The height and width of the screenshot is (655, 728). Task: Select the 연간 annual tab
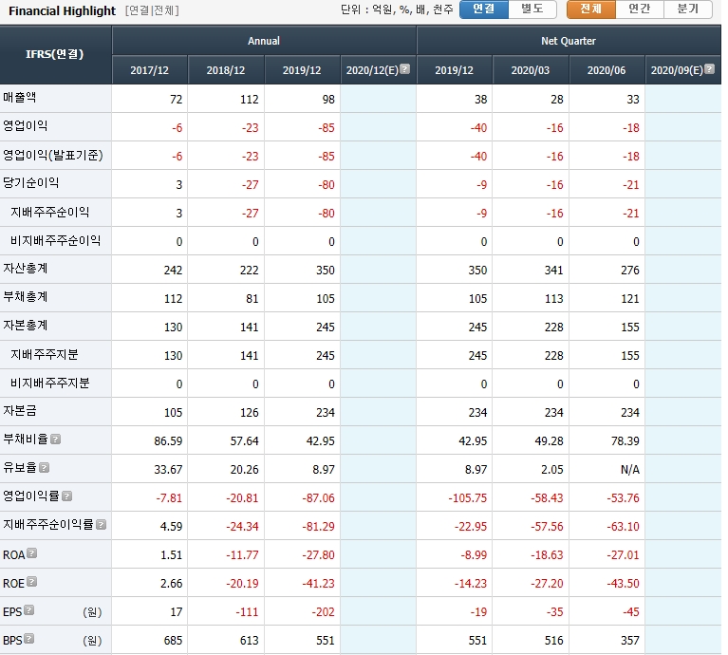click(x=640, y=9)
